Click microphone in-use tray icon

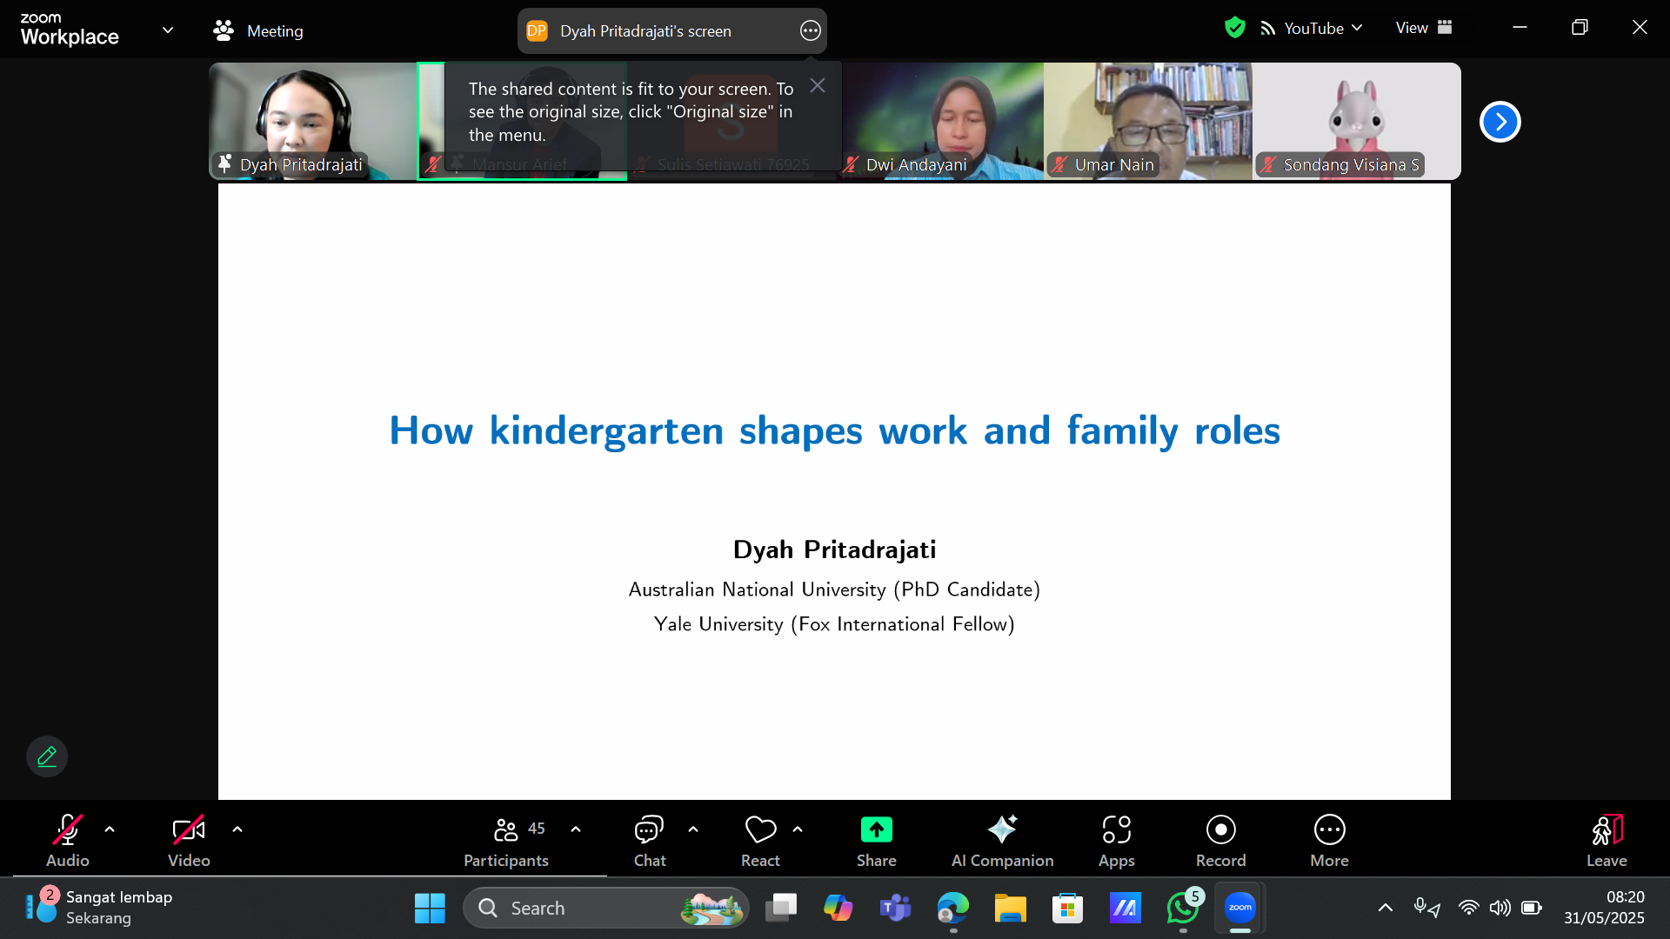[x=1426, y=908]
